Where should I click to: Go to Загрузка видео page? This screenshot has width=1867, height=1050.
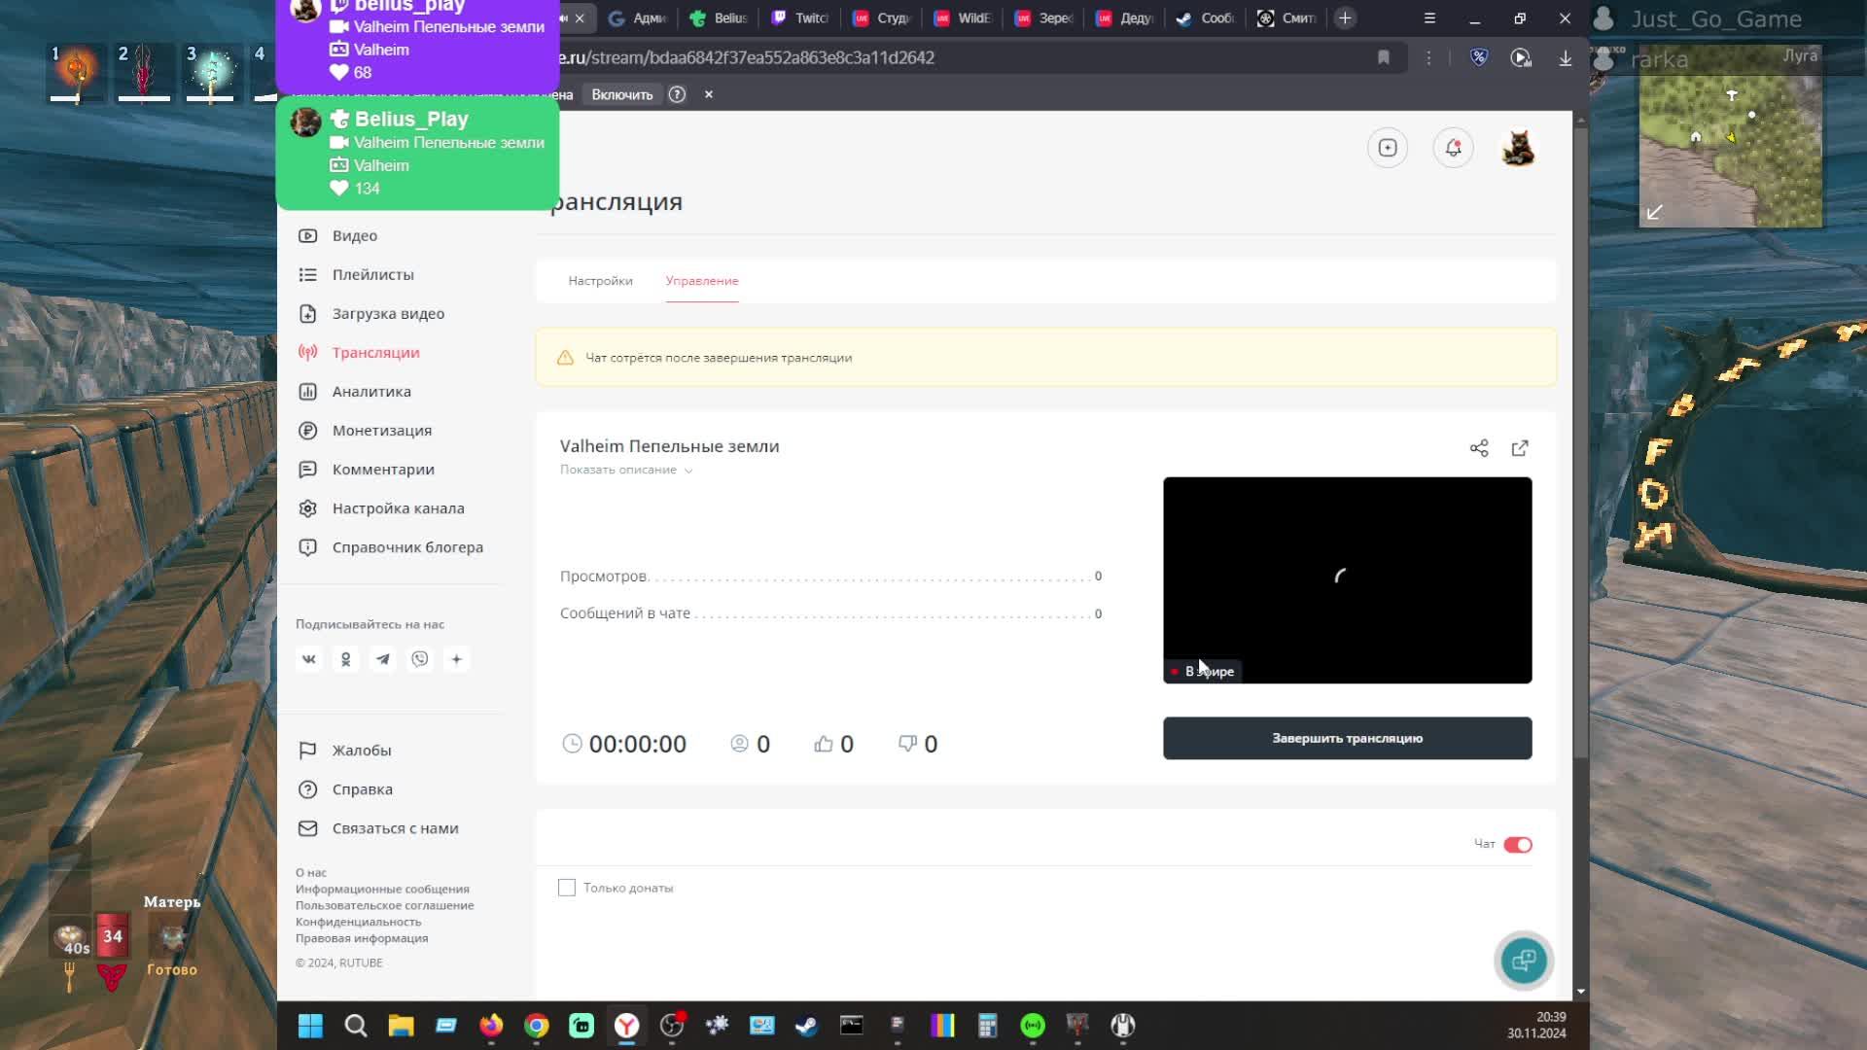coord(371,314)
